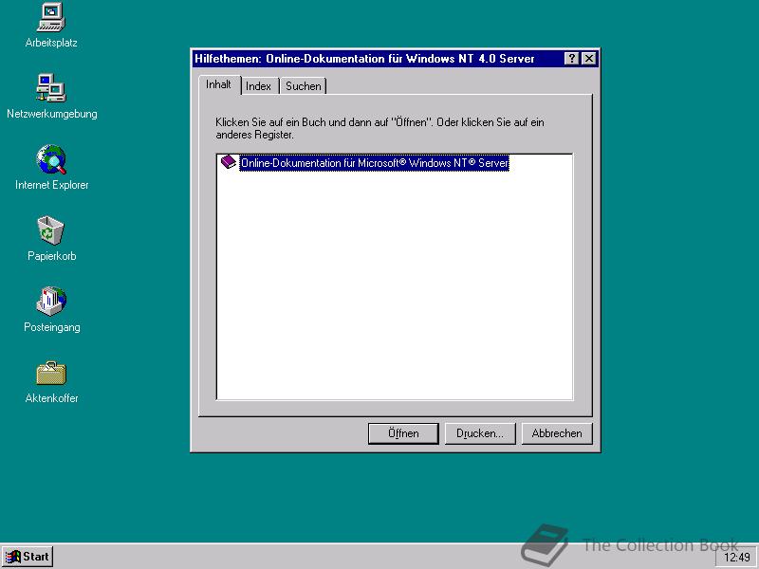Viewport: 759px width, 569px height.
Task: Switch to the Inhalt tab
Action: pyautogui.click(x=219, y=84)
